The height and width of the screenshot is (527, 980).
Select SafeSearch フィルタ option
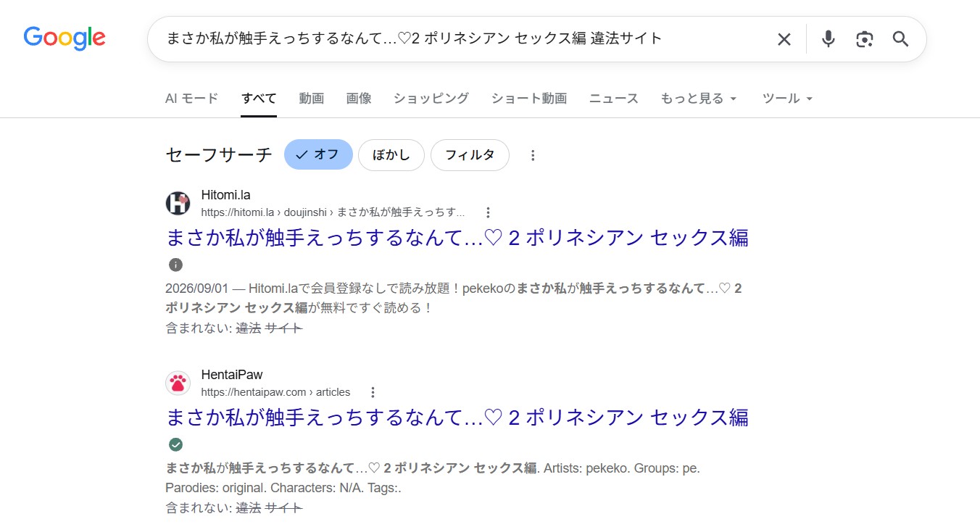point(470,155)
